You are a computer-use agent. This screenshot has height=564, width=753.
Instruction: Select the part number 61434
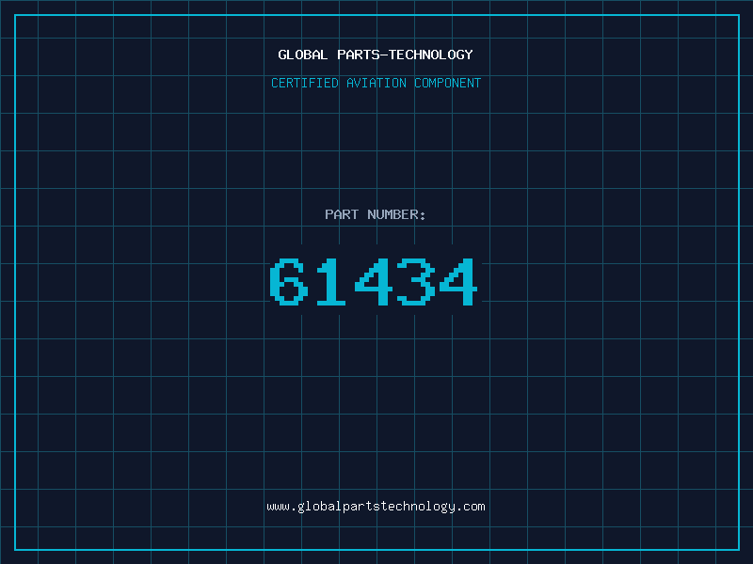coord(373,281)
